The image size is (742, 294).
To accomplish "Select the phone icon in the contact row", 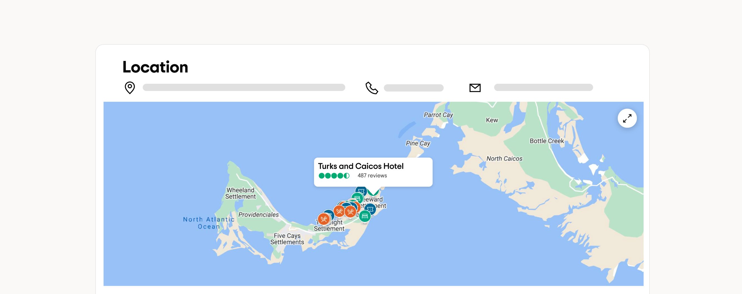I will [x=372, y=88].
